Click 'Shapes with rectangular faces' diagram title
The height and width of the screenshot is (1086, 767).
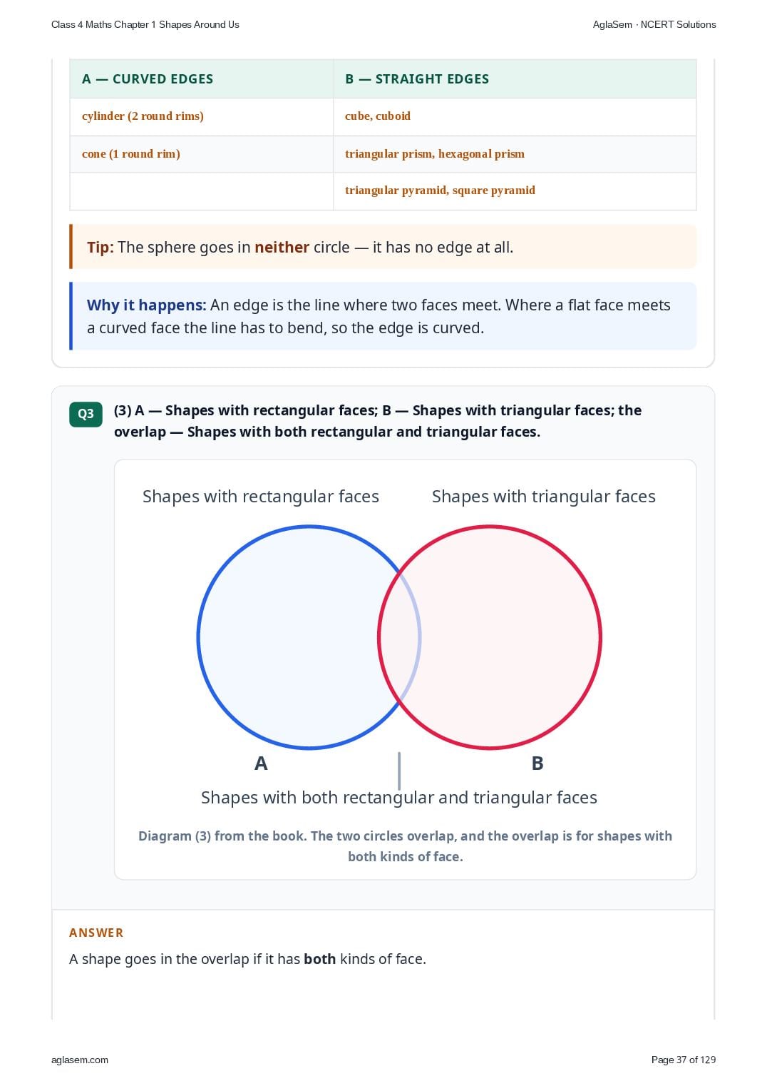(261, 497)
